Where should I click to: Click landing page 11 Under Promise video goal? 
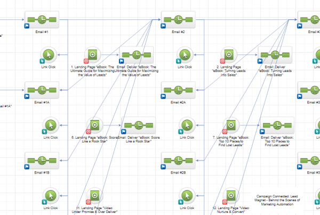pyautogui.click(x=94, y=195)
